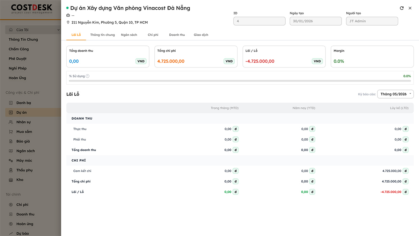Open Nghỉ Phép in sidebar

coord(17,69)
